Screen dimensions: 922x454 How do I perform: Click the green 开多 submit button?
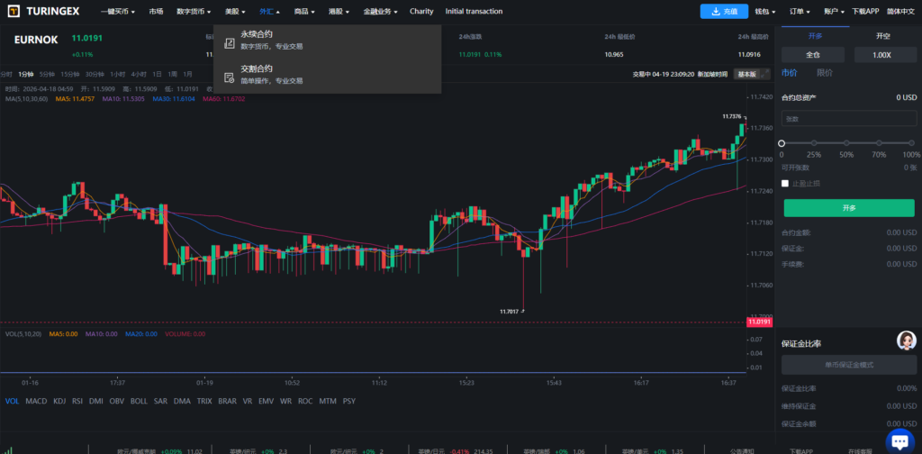(849, 208)
